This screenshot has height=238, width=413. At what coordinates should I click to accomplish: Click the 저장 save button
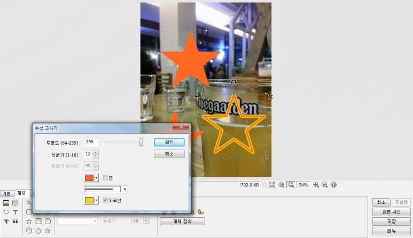coord(392,221)
